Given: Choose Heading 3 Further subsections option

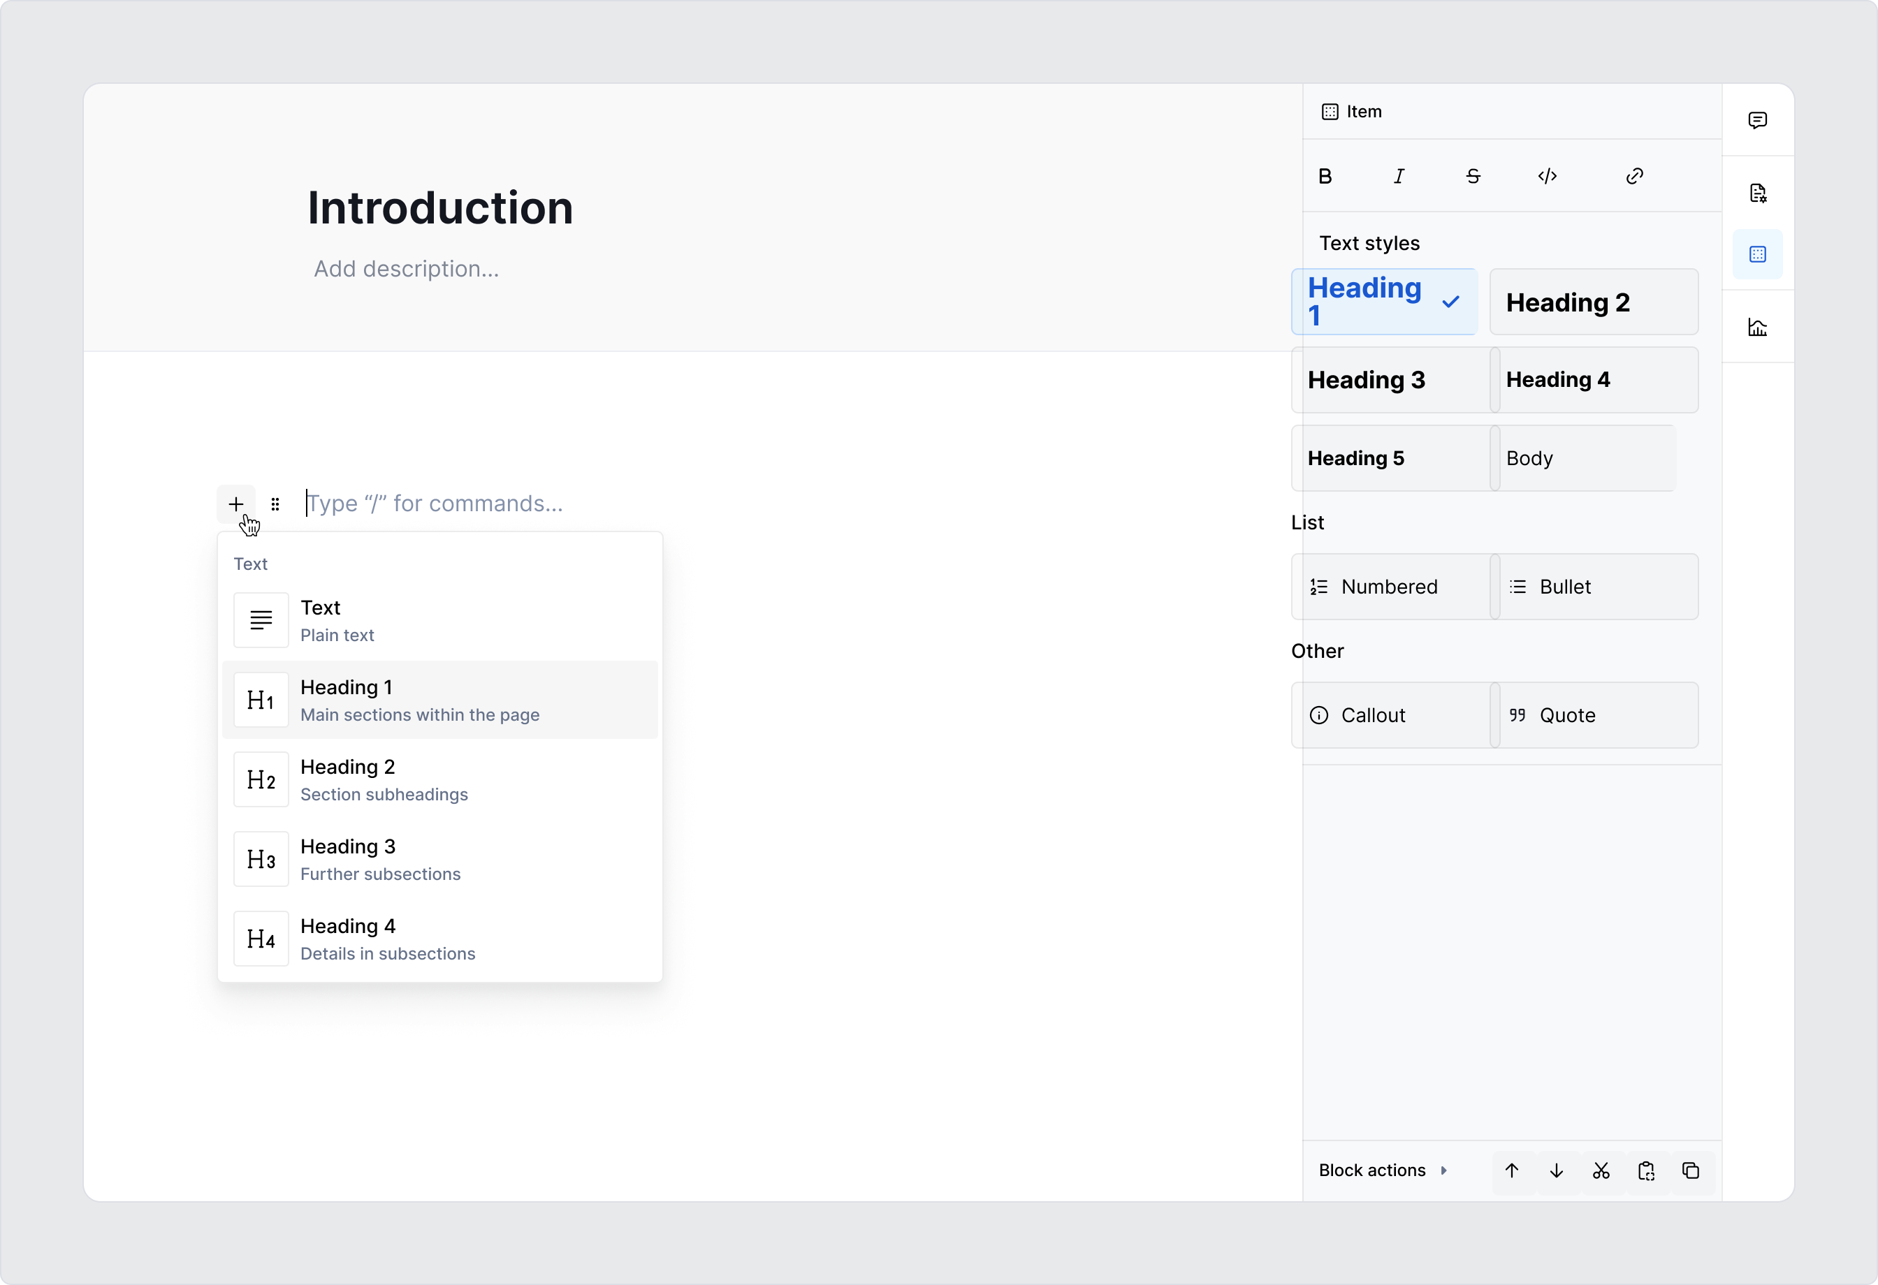Looking at the screenshot, I should click(x=439, y=860).
